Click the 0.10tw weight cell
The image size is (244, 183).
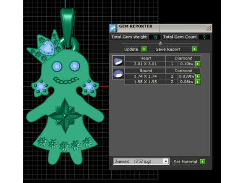click(x=187, y=64)
